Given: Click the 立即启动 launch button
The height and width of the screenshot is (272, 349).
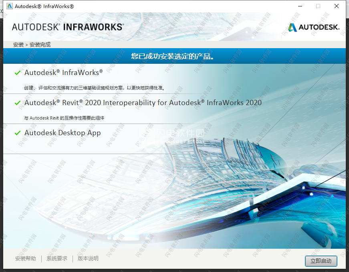Looking at the screenshot, I should pyautogui.click(x=321, y=261).
